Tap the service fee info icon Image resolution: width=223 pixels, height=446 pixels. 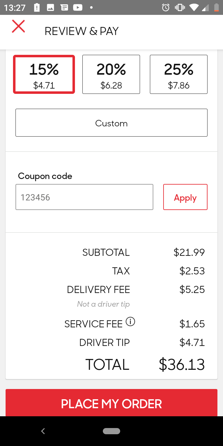pyautogui.click(x=130, y=322)
